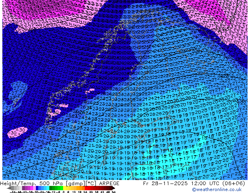Pick the yellow segment of the color scale
250x193 pixels.
66,188
